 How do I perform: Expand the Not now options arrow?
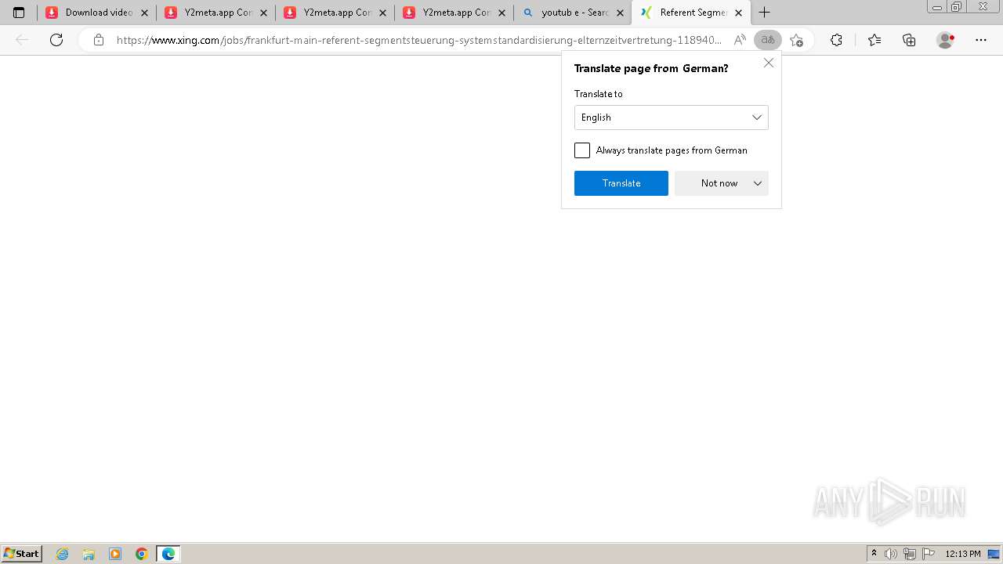(758, 183)
